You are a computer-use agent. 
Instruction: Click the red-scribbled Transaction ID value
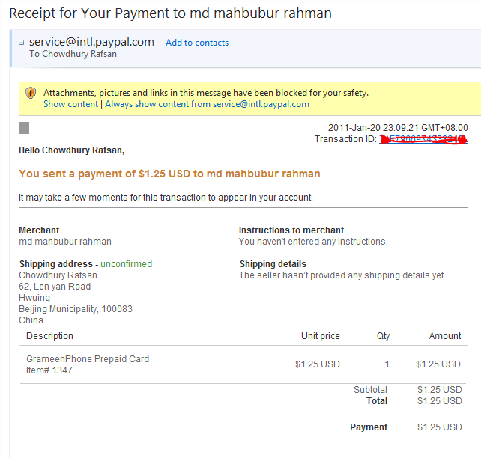click(423, 139)
